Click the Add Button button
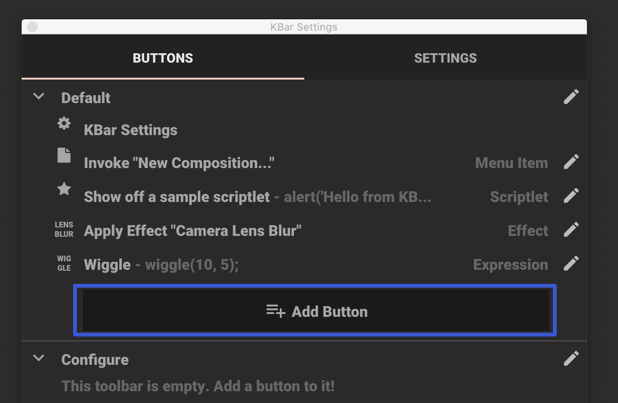Viewport: 618px width, 403px height. coord(315,310)
